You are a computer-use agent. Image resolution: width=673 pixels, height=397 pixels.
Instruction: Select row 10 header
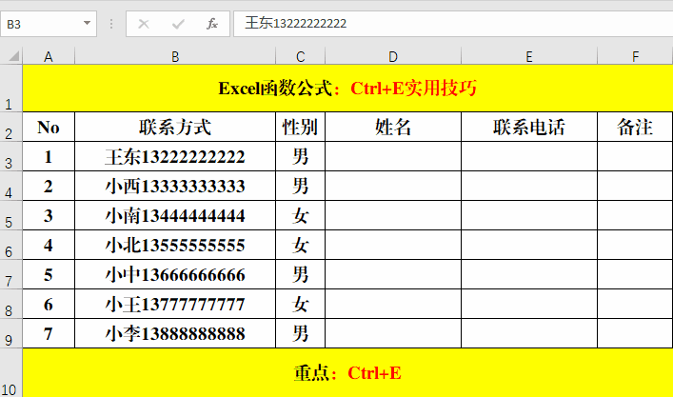click(x=11, y=373)
